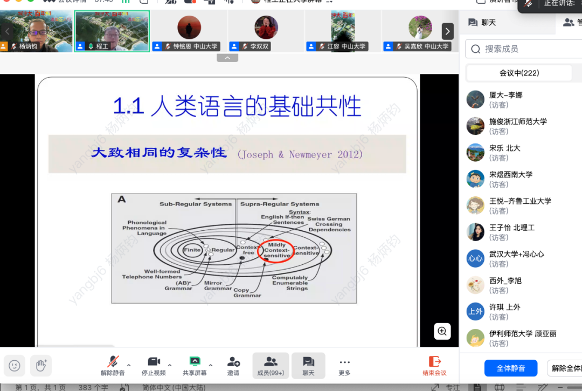This screenshot has height=391, width=582.
Task: Expand share screen options arrow beside 共享屏幕
Action: pyautogui.click(x=211, y=365)
